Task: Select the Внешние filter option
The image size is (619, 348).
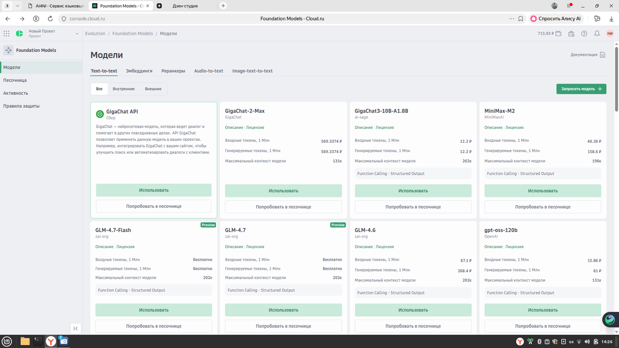Action: (x=153, y=89)
